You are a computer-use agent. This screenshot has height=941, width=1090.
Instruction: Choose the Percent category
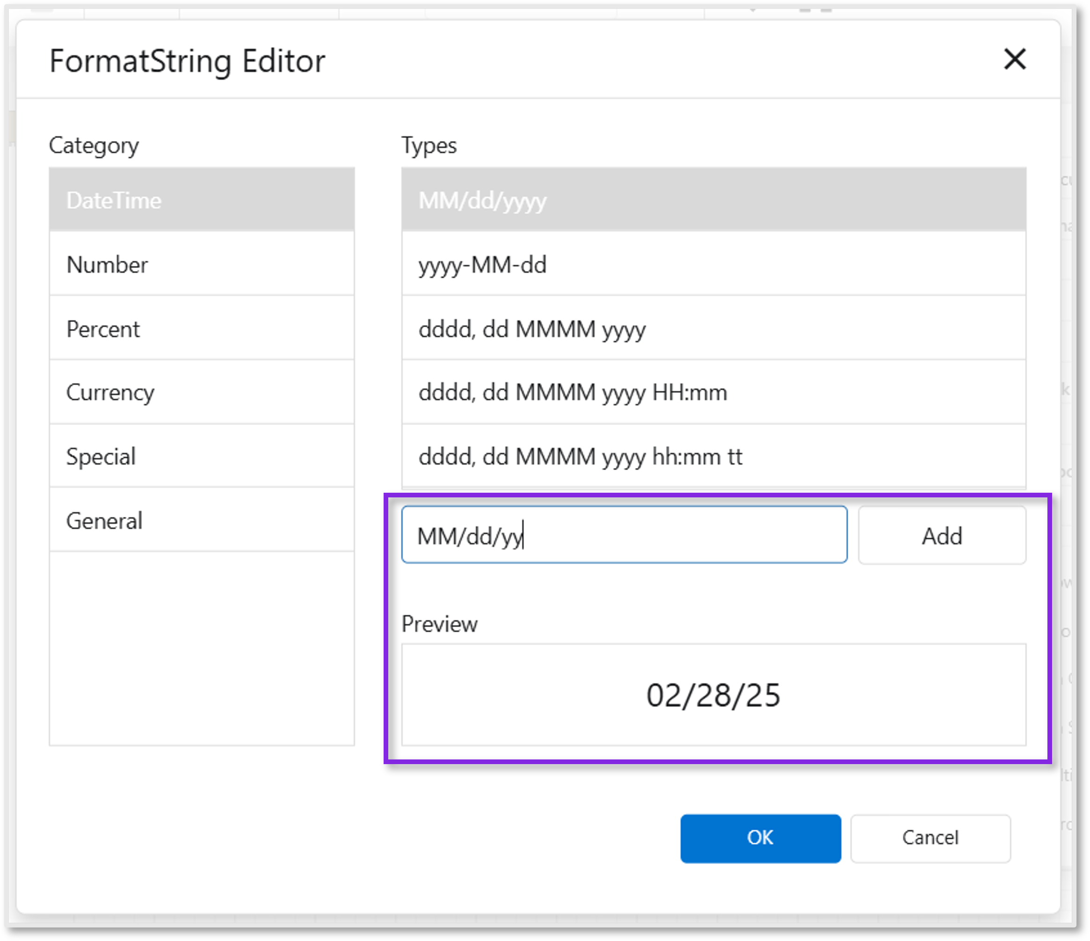(202, 329)
